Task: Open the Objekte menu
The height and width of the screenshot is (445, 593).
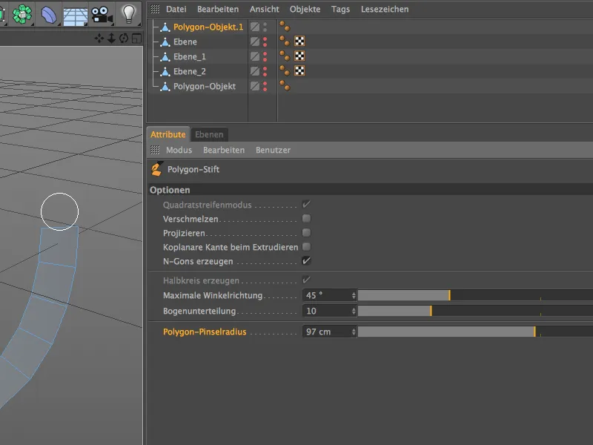Action: point(306,9)
